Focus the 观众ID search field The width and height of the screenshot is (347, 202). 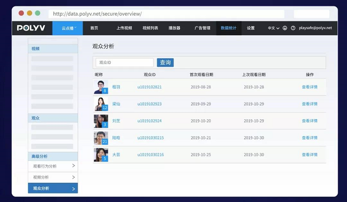(125, 63)
